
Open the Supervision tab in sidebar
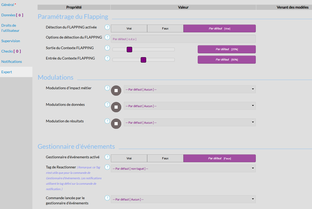(11, 41)
